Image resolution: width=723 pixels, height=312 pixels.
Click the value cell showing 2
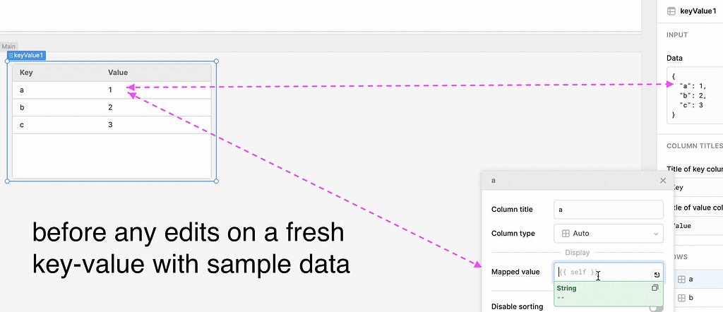pos(111,107)
